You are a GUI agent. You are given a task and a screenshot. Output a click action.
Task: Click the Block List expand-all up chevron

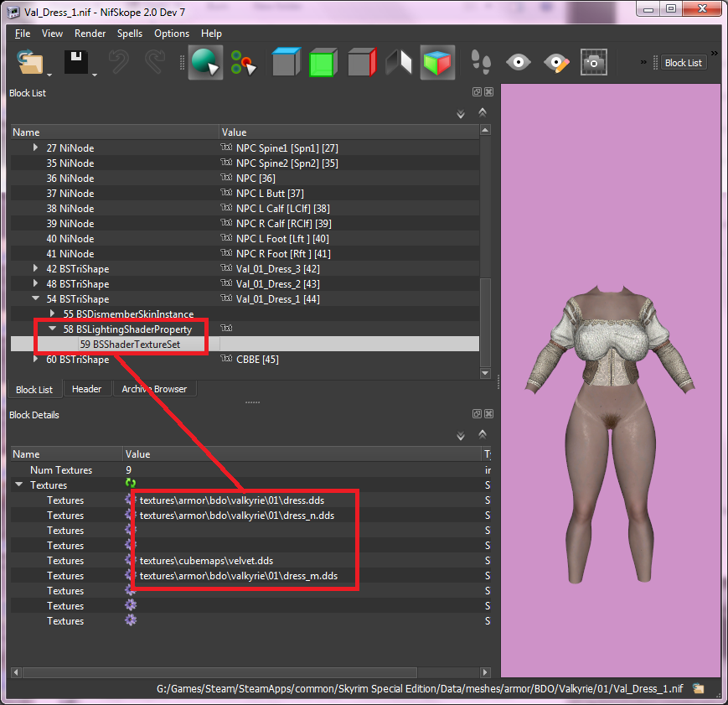(483, 112)
